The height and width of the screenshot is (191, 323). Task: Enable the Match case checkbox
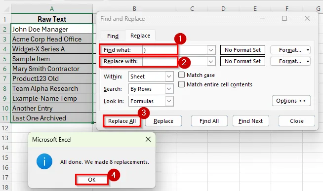coord(181,75)
